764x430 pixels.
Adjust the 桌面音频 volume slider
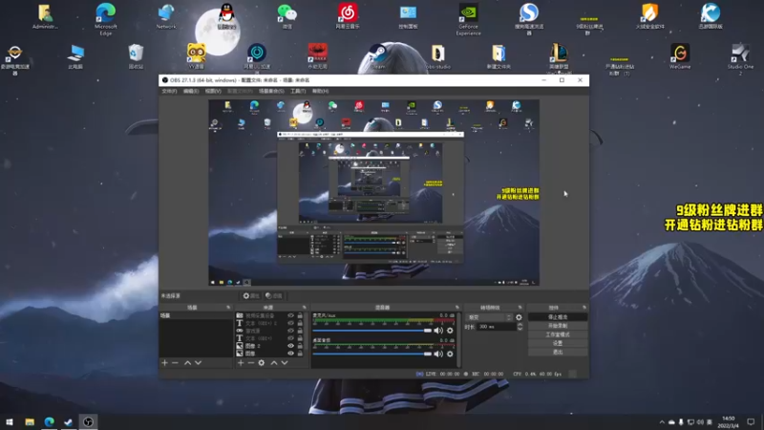372,354
